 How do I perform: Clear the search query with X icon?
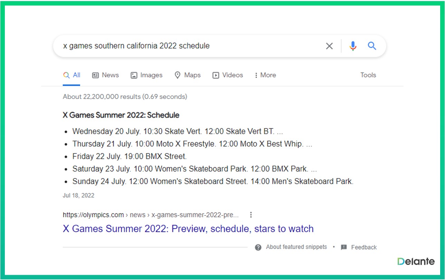329,46
